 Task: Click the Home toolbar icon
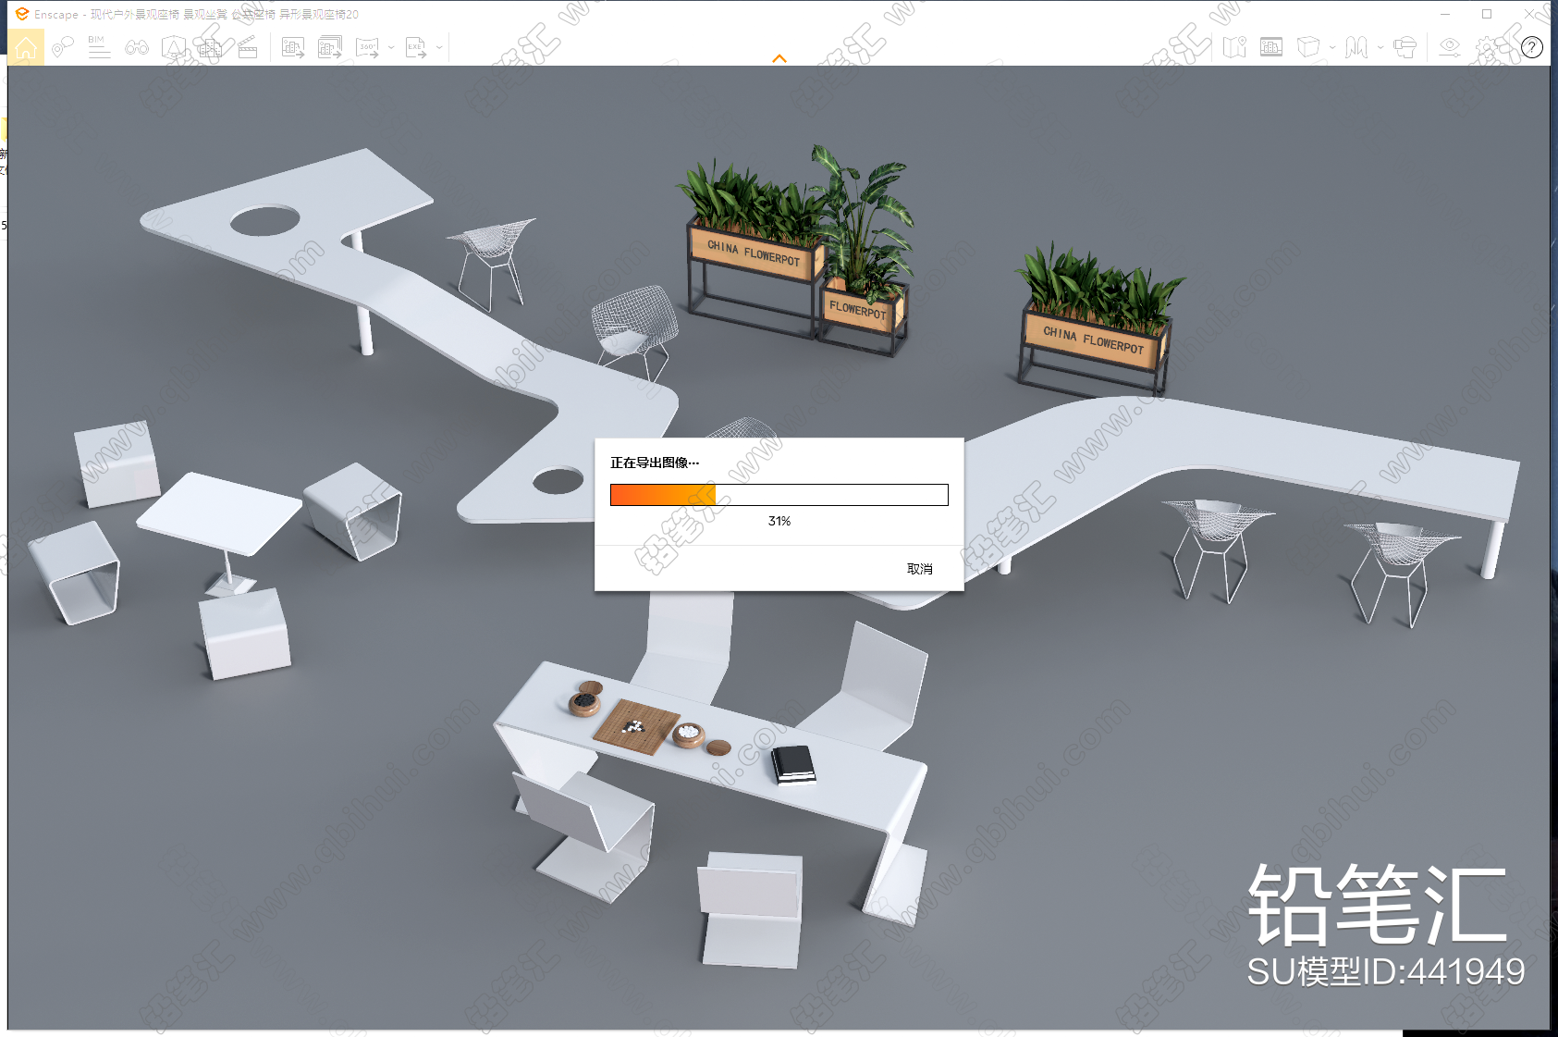pos(26,47)
